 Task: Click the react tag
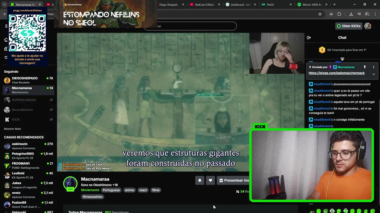point(143,190)
